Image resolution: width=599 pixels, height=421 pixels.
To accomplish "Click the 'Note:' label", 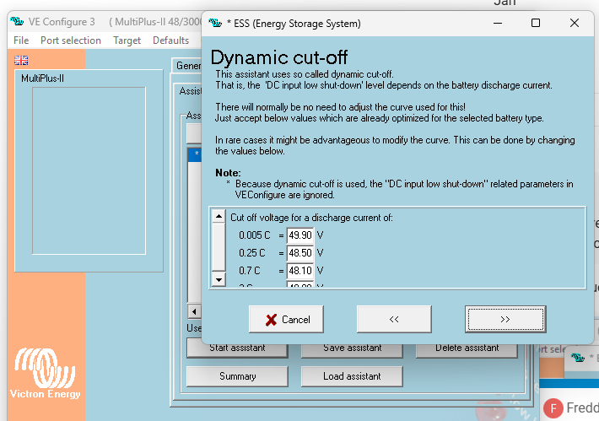I will point(228,173).
